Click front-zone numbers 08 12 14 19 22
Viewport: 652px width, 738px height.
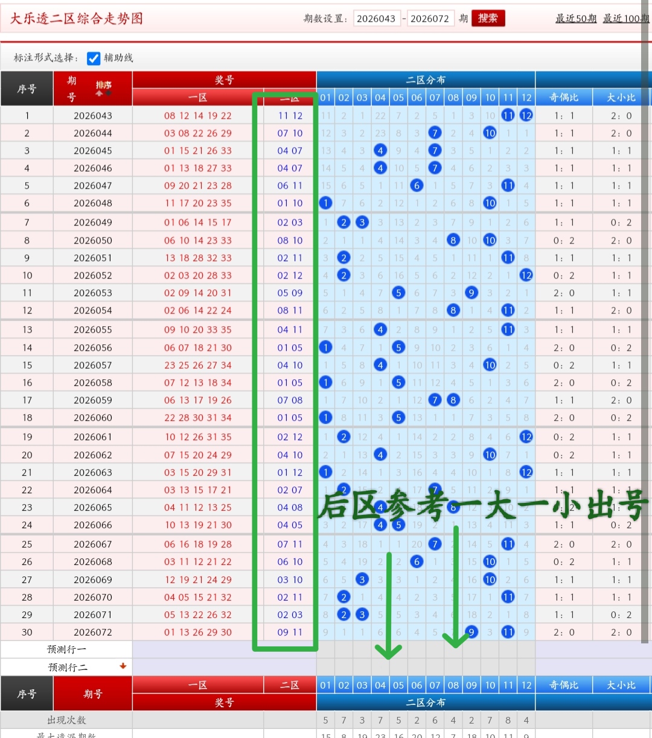198,115
